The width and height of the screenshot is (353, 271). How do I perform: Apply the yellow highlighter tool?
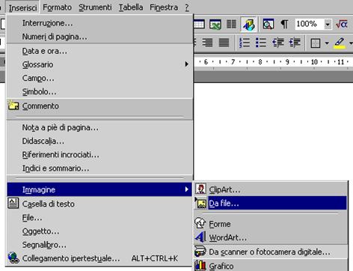[x=340, y=43]
